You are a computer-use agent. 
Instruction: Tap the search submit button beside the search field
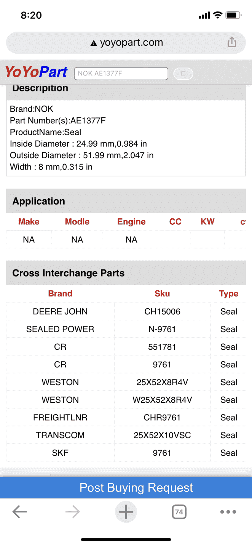pyautogui.click(x=183, y=74)
